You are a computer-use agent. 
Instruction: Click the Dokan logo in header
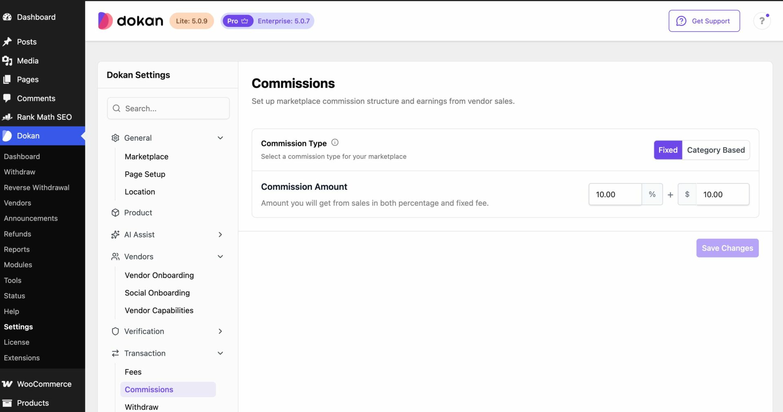[x=130, y=21]
